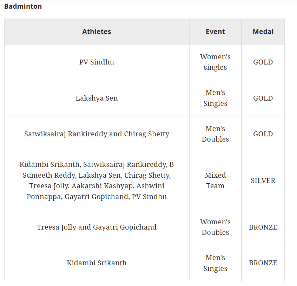Select the Mixed Team event cell

click(x=215, y=181)
